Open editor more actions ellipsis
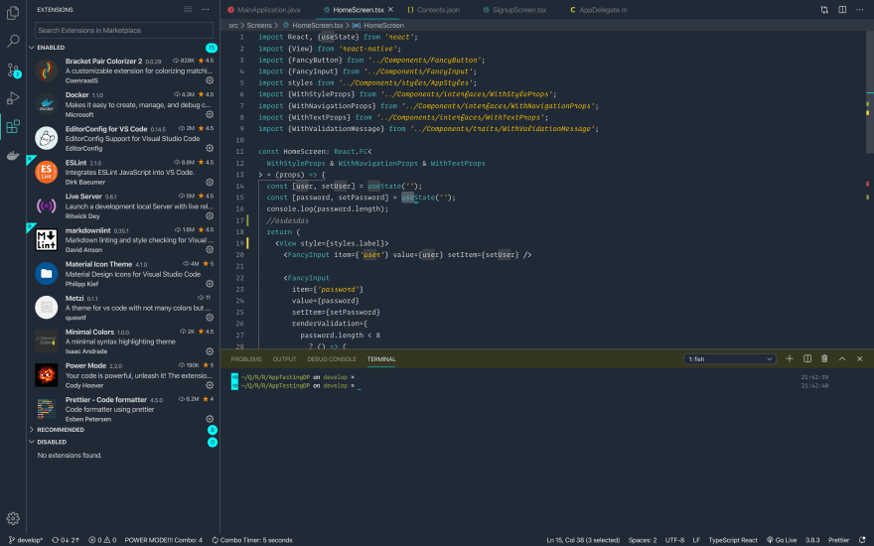This screenshot has width=874, height=546. pos(860,10)
